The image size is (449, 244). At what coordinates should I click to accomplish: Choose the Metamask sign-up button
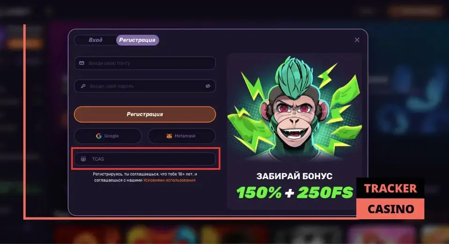[181, 136]
